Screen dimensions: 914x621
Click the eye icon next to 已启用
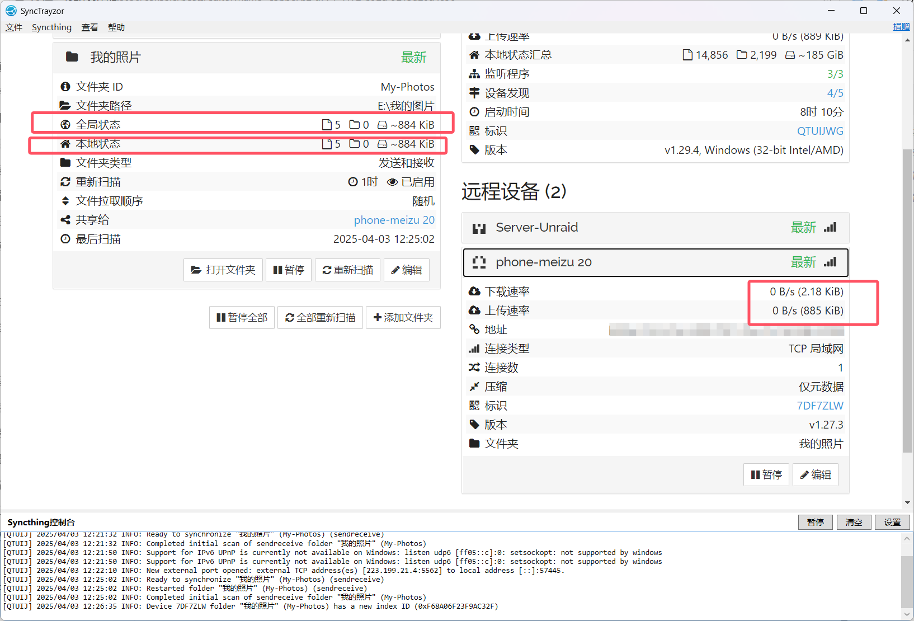(x=392, y=182)
